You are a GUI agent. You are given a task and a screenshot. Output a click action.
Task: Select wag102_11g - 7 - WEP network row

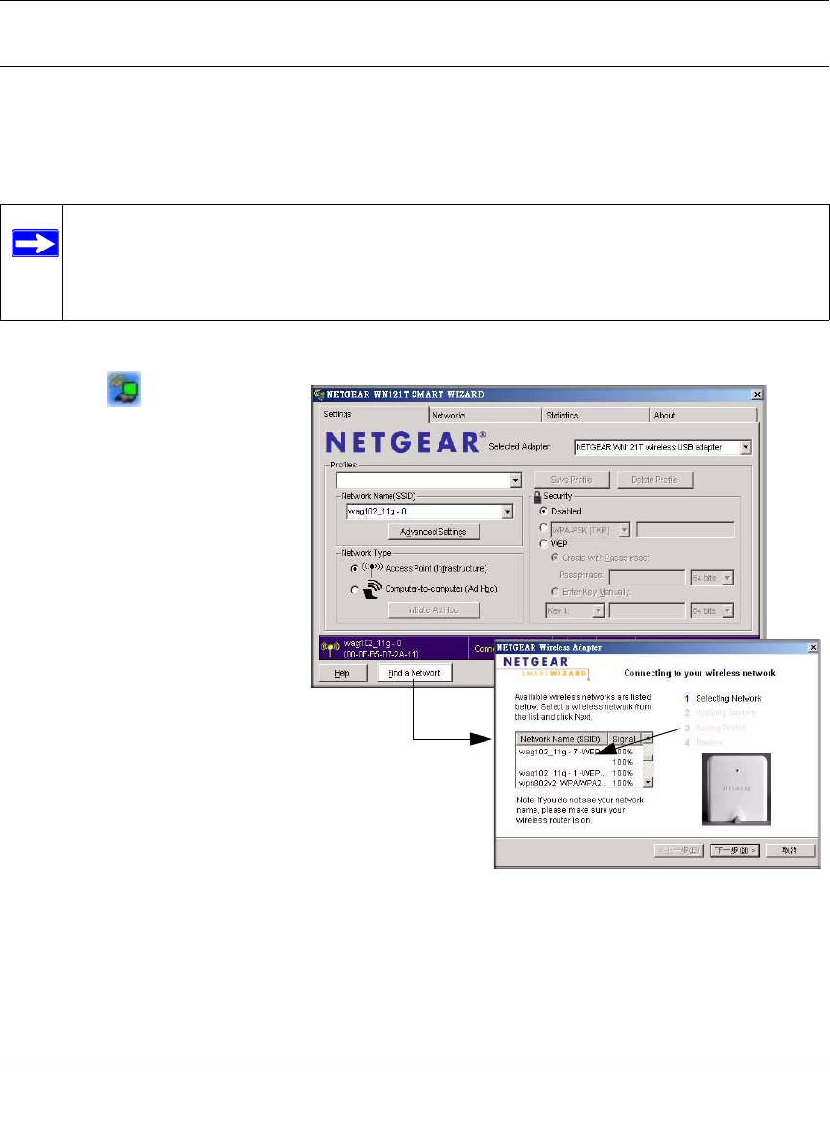tap(579, 752)
